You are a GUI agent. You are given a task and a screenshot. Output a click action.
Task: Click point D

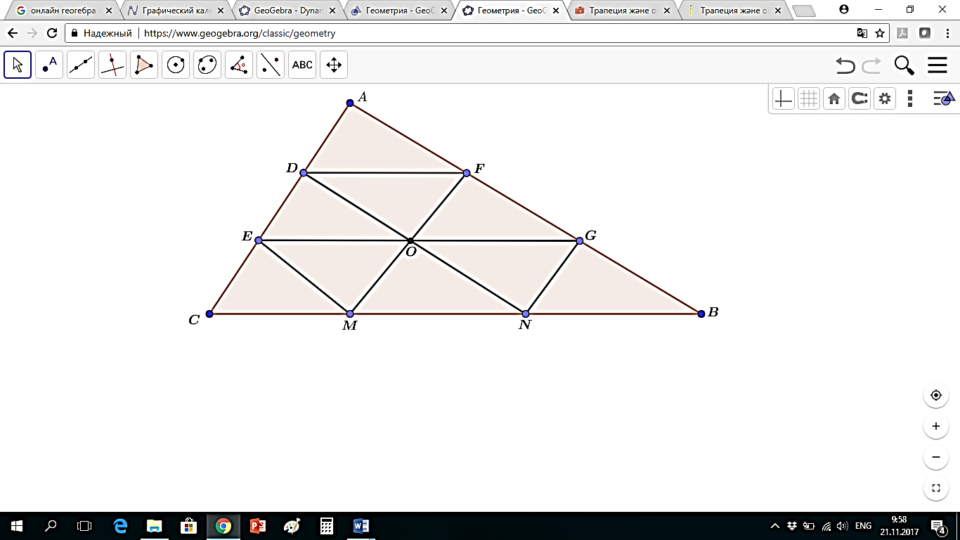304,173
